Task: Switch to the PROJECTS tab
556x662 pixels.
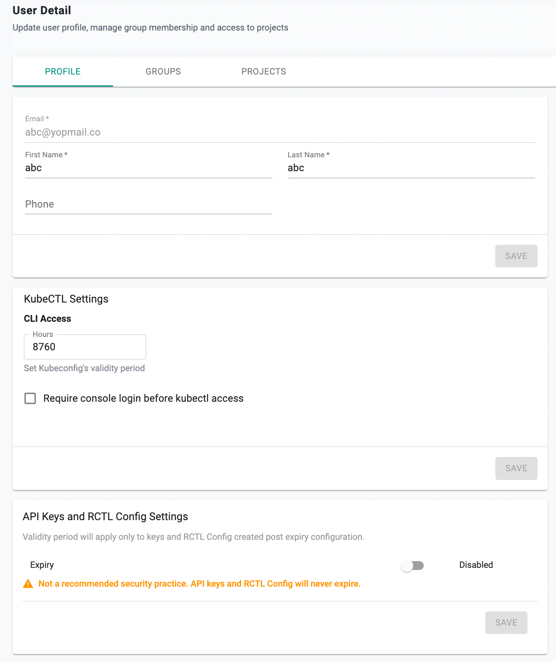Action: [264, 72]
